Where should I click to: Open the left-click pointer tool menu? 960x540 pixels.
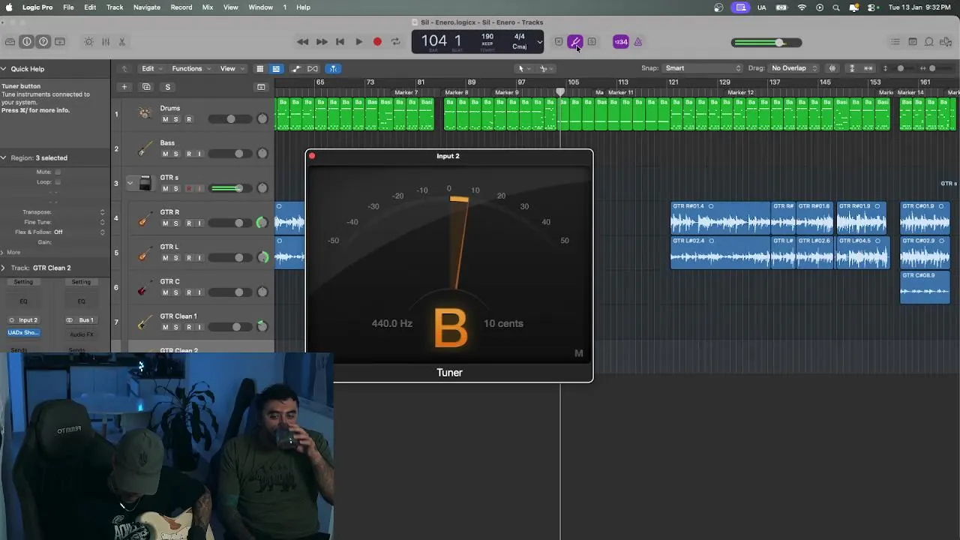coord(523,68)
